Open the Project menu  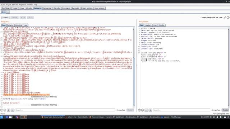[x=8, y=5]
